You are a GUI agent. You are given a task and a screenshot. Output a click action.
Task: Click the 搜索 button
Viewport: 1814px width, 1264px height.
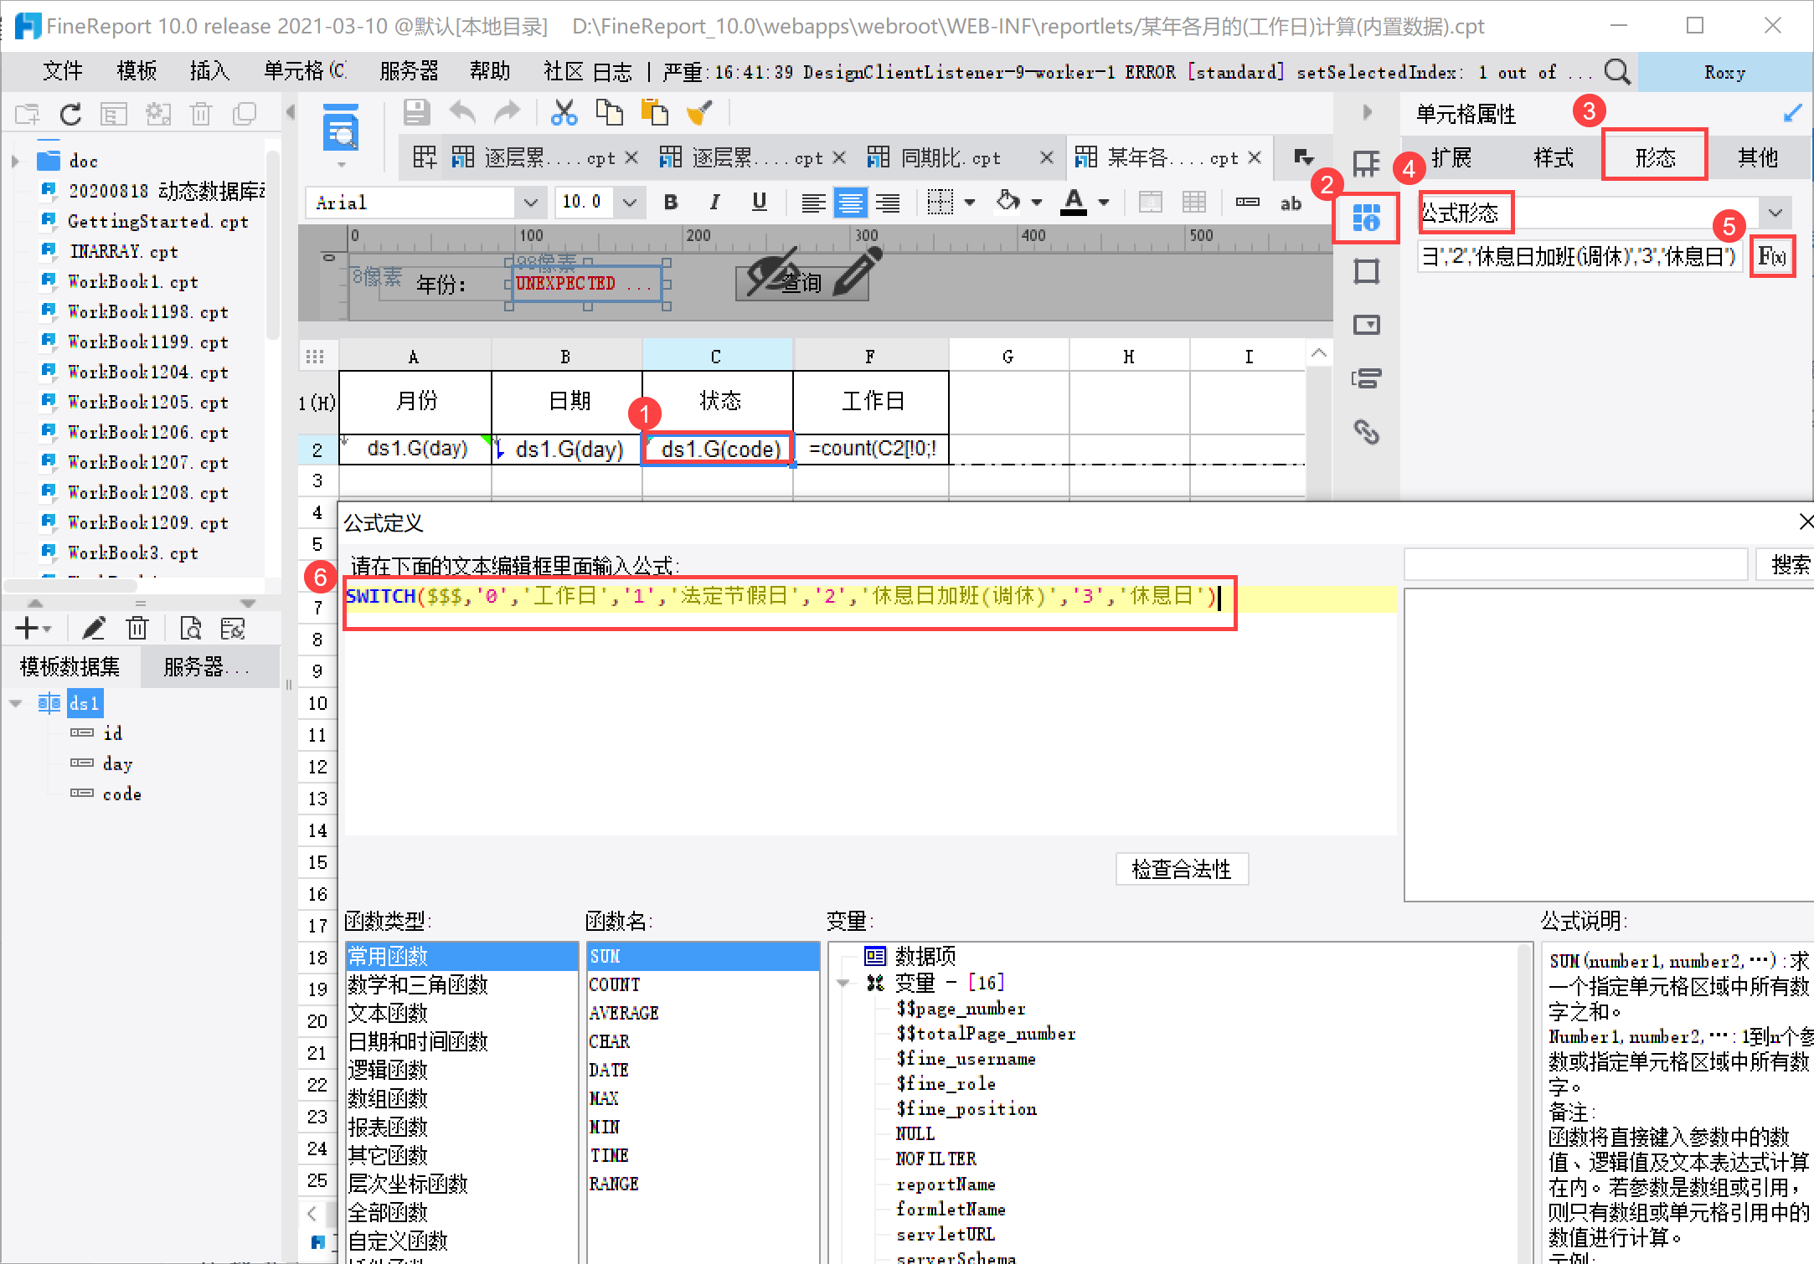[1791, 565]
